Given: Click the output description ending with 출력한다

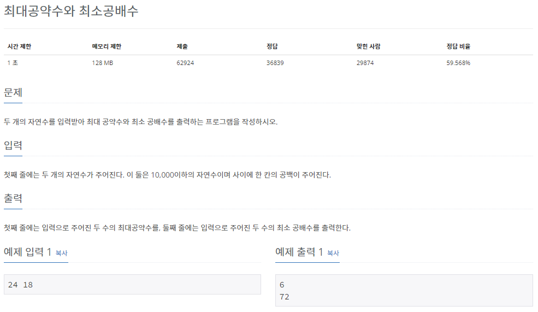Looking at the screenshot, I should 177,227.
